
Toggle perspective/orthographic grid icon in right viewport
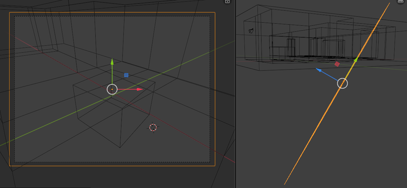[400, 1]
